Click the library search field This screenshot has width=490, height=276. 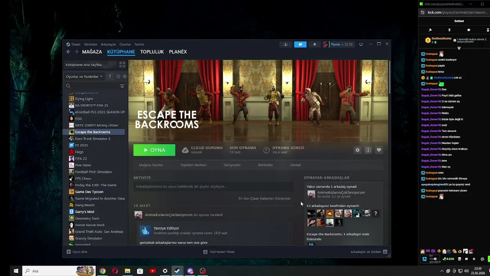tap(92, 86)
